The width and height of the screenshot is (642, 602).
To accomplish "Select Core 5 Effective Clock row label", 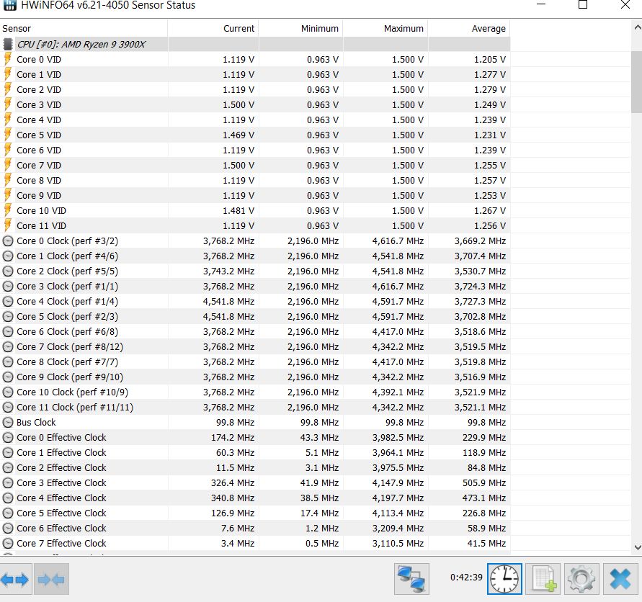I will pyautogui.click(x=61, y=513).
